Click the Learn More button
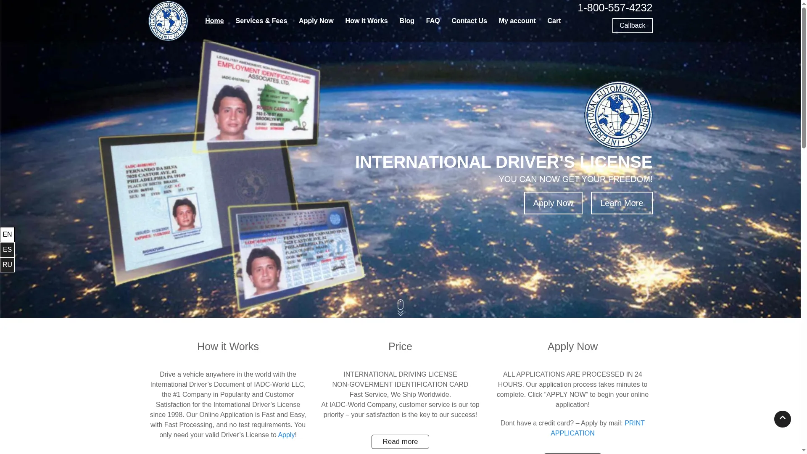This screenshot has height=454, width=807. (x=622, y=203)
